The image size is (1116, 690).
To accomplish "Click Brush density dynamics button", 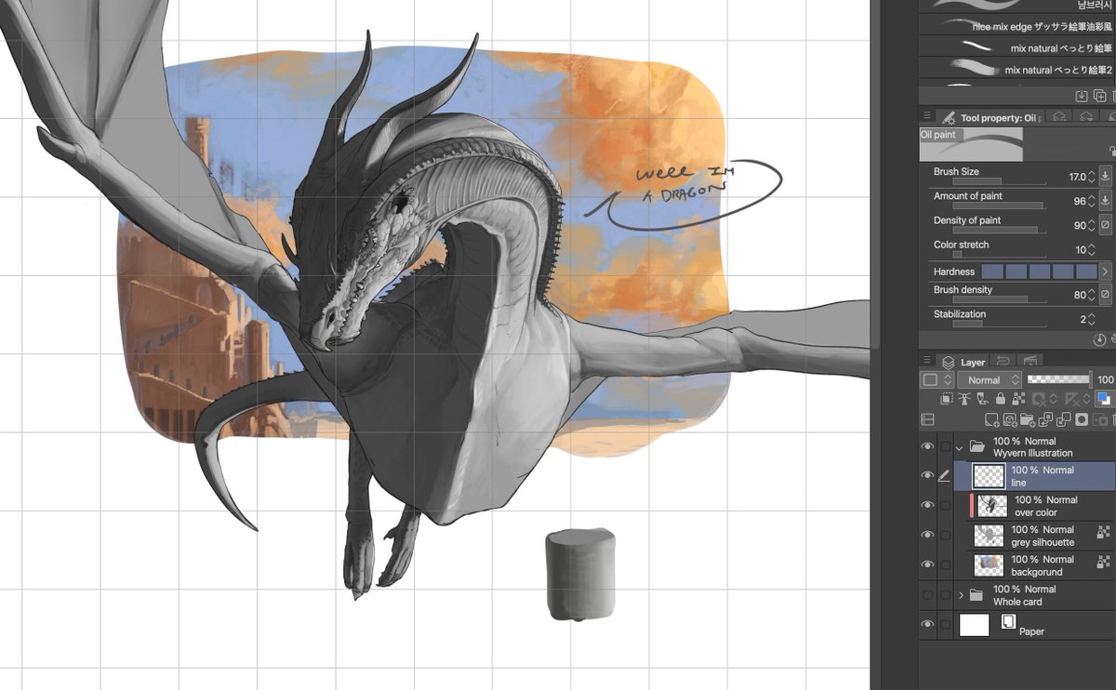I will (x=1106, y=296).
